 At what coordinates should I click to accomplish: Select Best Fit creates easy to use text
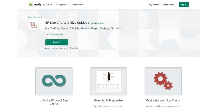(x=108, y=106)
